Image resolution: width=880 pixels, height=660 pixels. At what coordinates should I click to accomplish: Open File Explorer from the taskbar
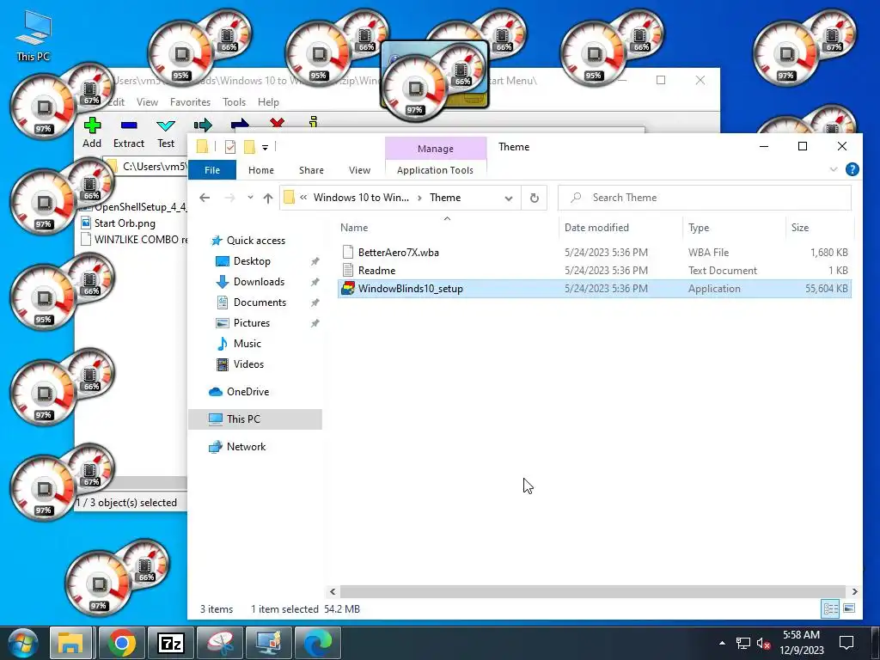click(70, 643)
